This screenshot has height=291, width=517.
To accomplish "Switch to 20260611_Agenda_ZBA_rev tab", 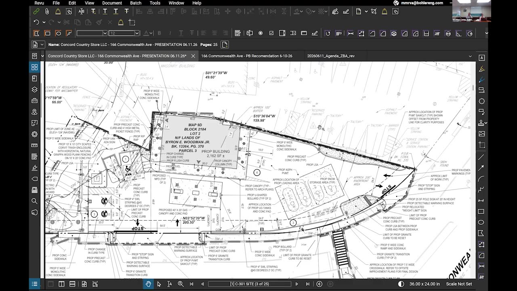I will (x=331, y=56).
